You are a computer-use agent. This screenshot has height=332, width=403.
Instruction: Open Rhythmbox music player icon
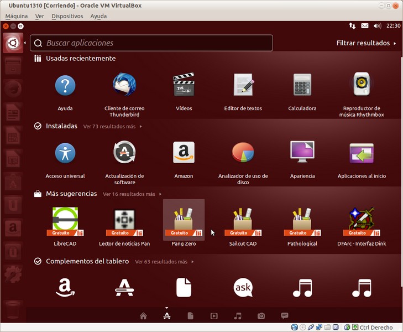[362, 86]
